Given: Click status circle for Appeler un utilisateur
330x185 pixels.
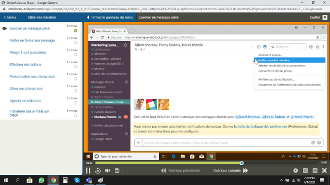Looking at the screenshot, I should tap(75, 103).
